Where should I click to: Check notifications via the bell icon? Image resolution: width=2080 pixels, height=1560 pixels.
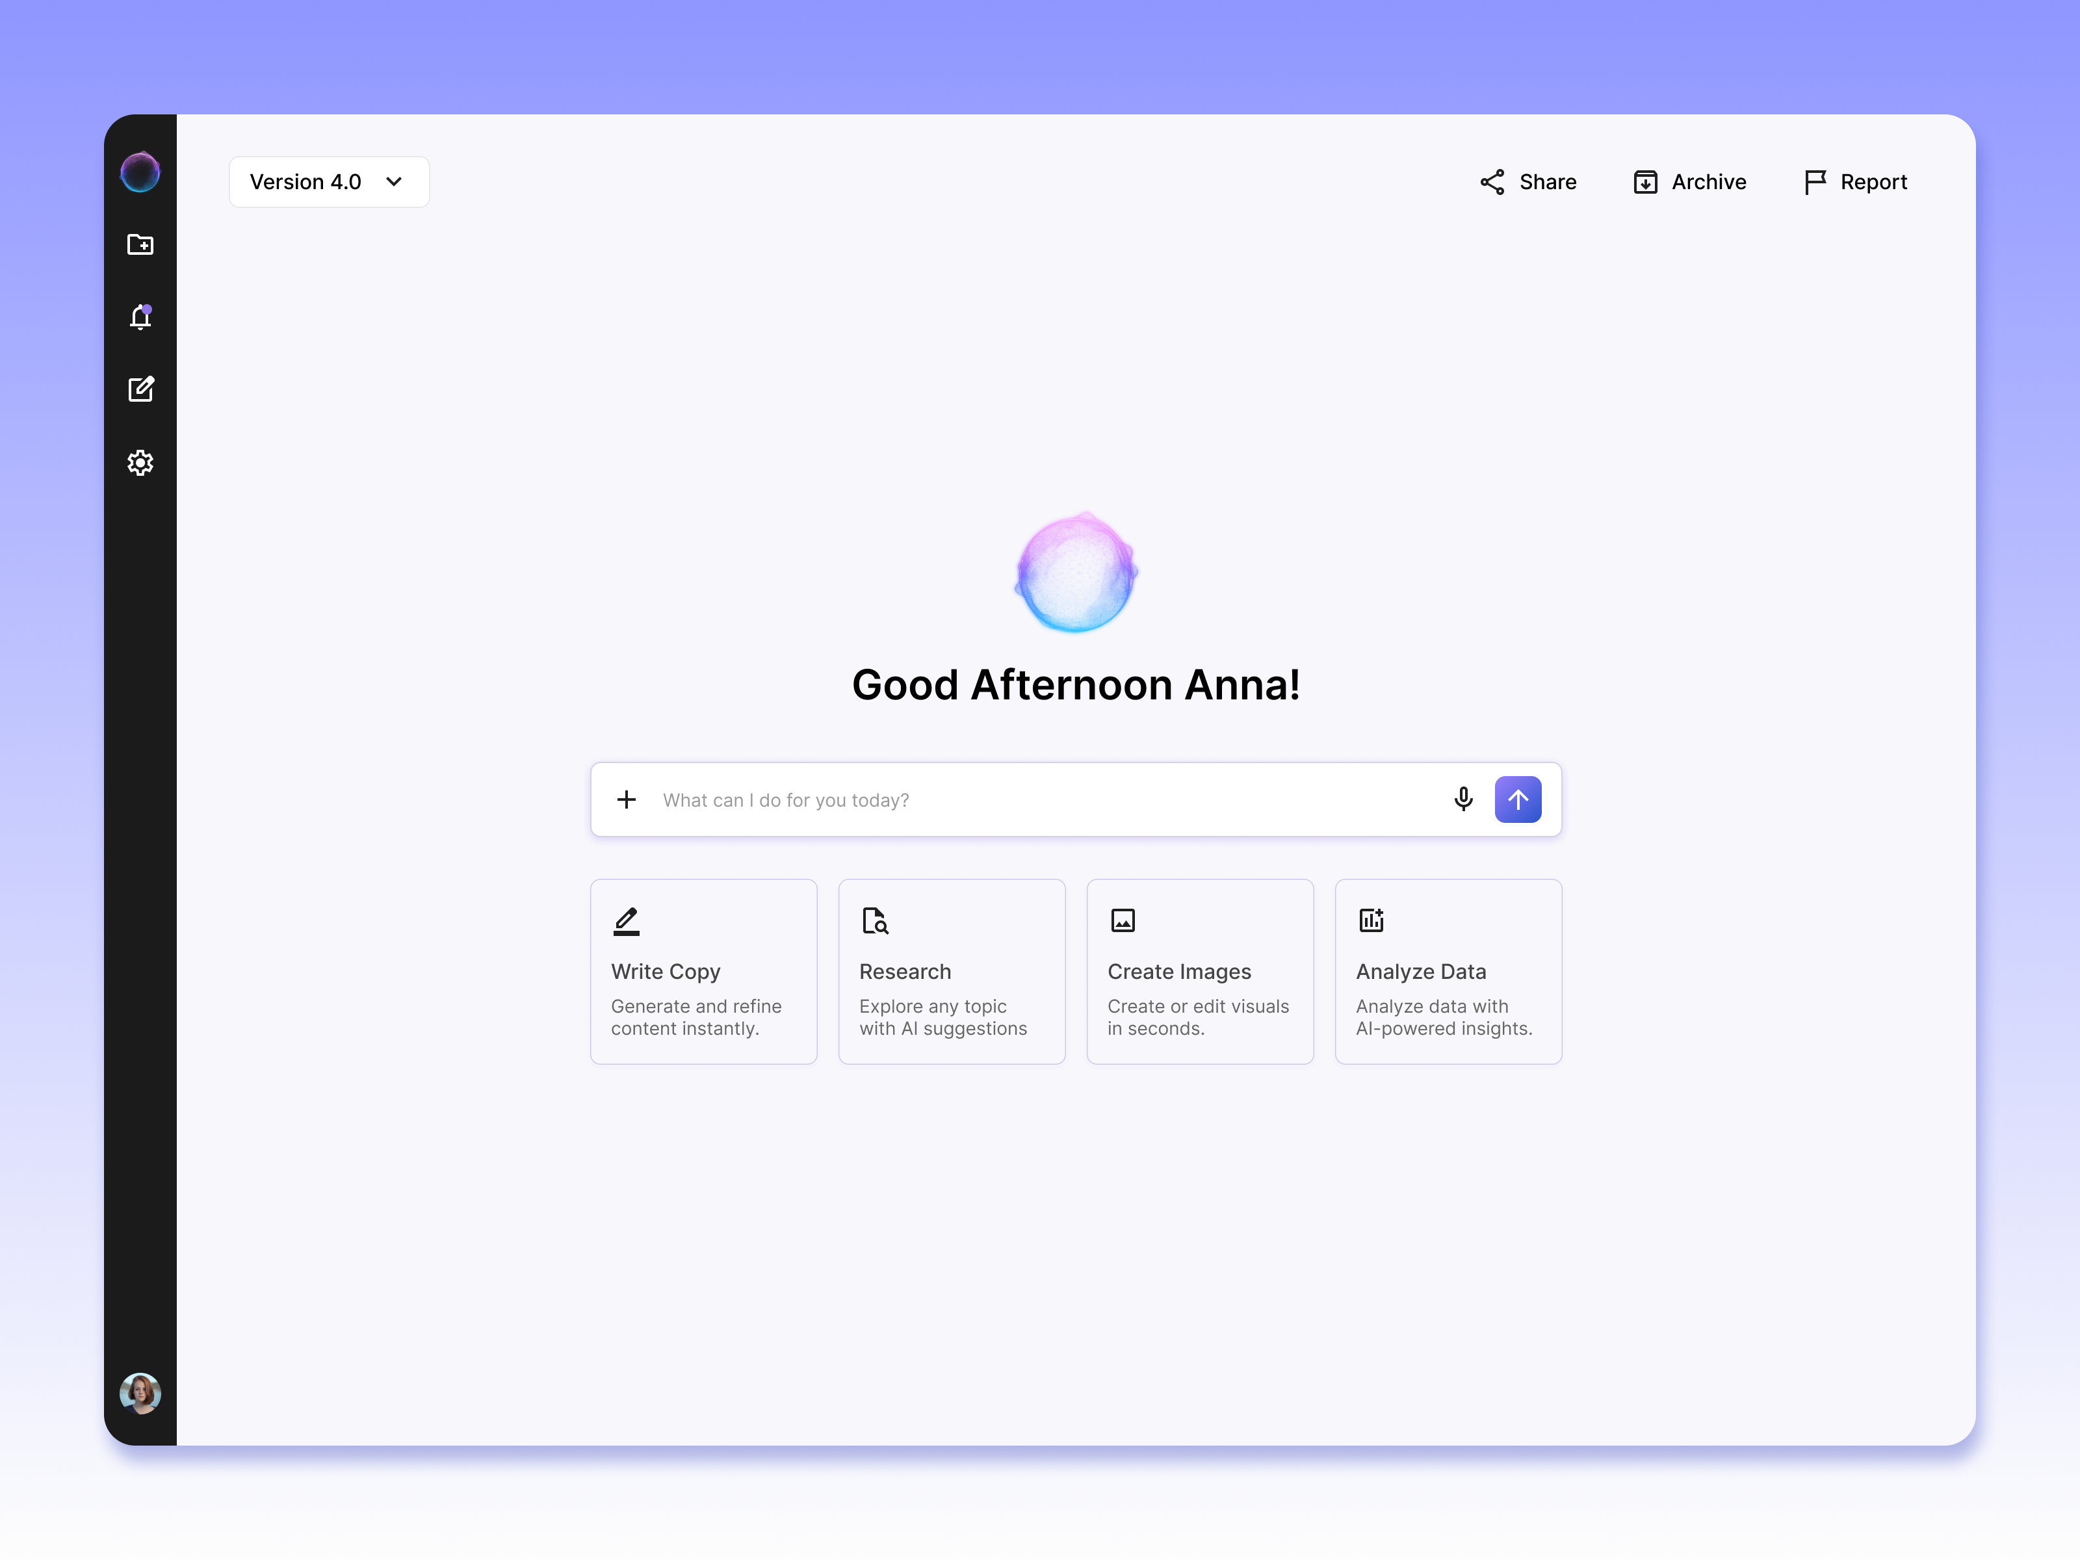[x=140, y=318]
